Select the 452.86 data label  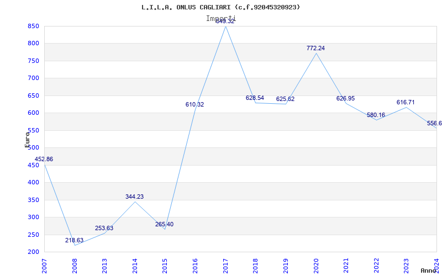pos(44,159)
